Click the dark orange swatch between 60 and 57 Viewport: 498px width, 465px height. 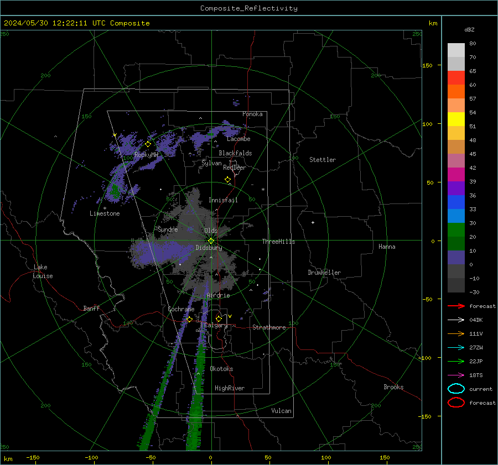(x=456, y=91)
